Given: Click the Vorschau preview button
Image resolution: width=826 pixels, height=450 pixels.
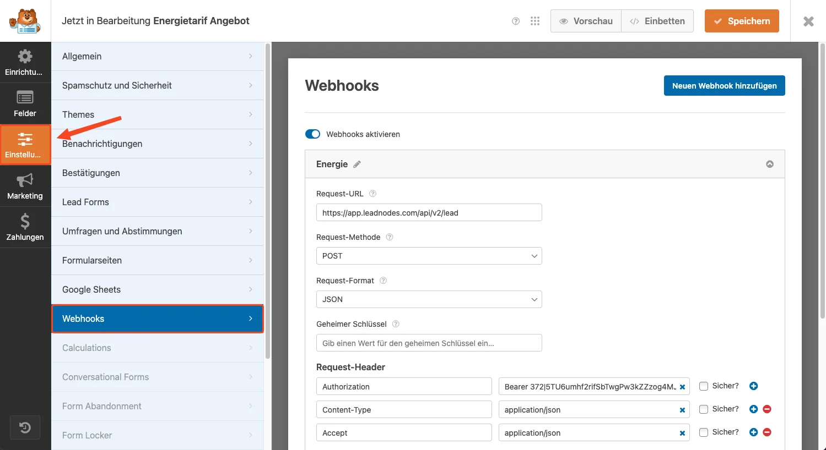Looking at the screenshot, I should [586, 21].
